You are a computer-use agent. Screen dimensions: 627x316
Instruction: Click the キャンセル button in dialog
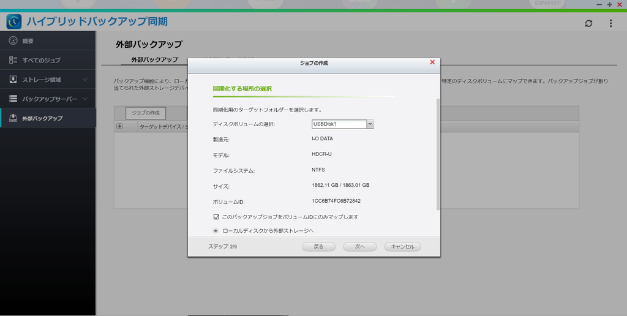[403, 247]
